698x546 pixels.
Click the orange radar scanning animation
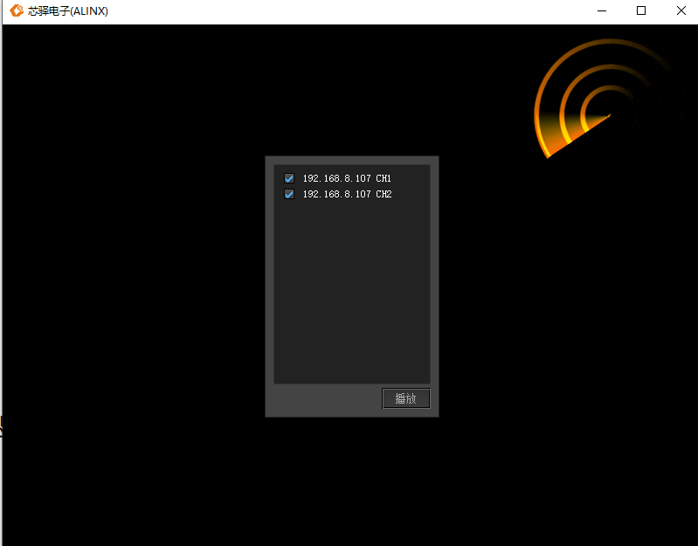tap(610, 100)
